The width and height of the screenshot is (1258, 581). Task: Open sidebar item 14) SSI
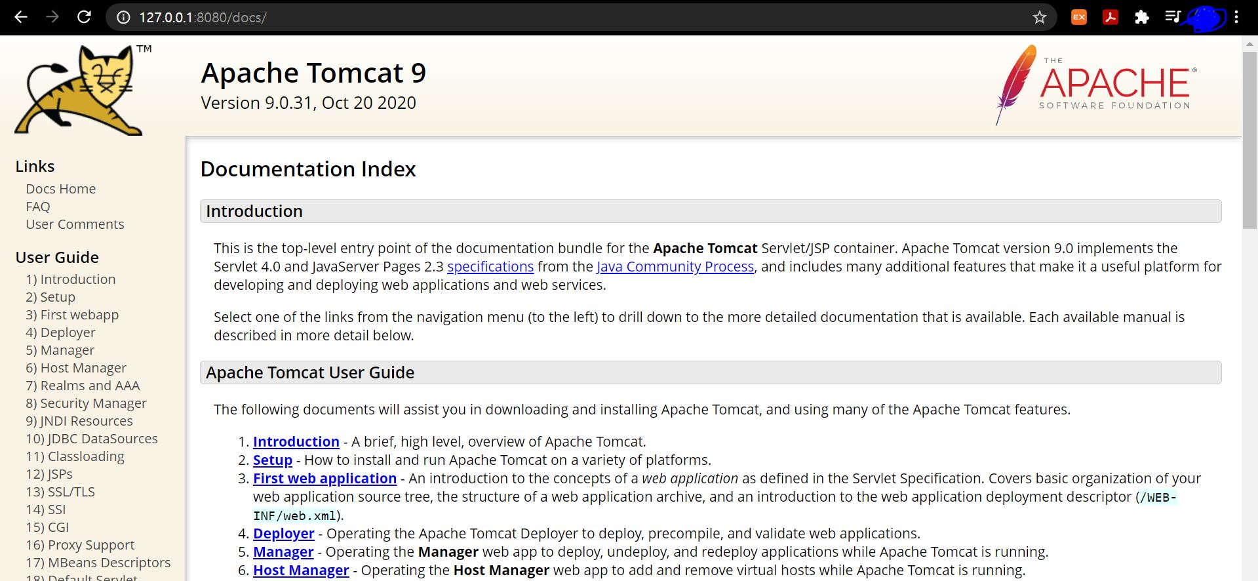pyautogui.click(x=46, y=510)
